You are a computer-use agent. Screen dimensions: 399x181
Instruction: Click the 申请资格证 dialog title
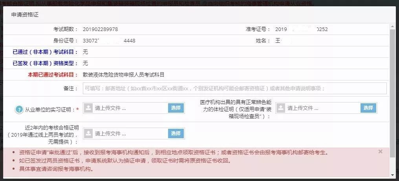tap(25, 15)
